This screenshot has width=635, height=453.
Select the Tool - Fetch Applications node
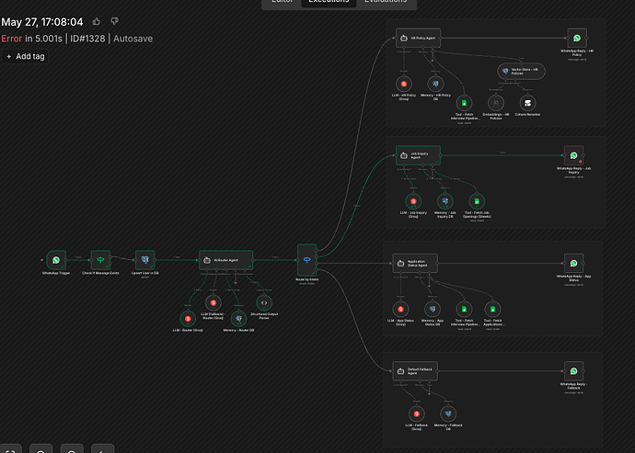pos(492,310)
